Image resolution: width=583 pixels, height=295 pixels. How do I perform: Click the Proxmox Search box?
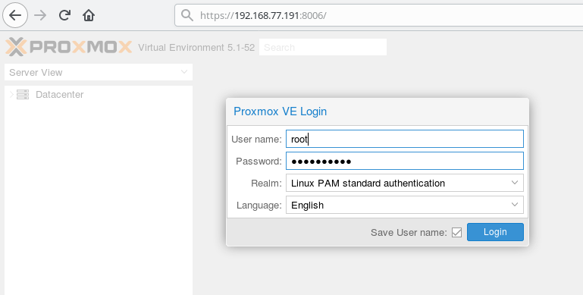[323, 47]
